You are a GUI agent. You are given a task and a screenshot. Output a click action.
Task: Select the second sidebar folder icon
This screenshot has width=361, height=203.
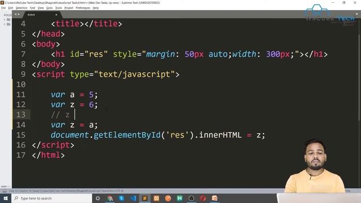click(8, 24)
